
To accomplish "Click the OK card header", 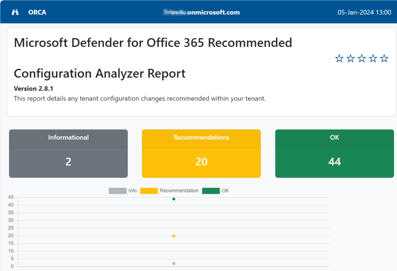I will pyautogui.click(x=334, y=137).
